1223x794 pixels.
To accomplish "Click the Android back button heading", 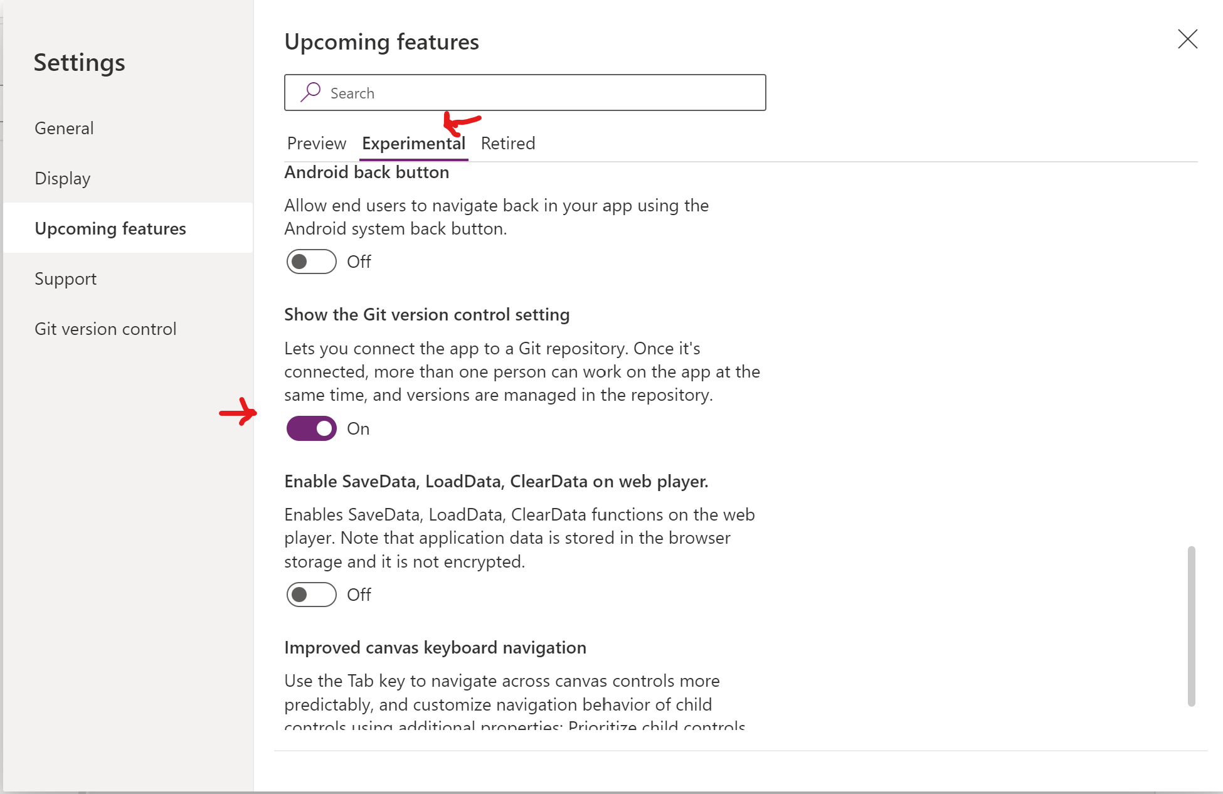I will tap(366, 172).
